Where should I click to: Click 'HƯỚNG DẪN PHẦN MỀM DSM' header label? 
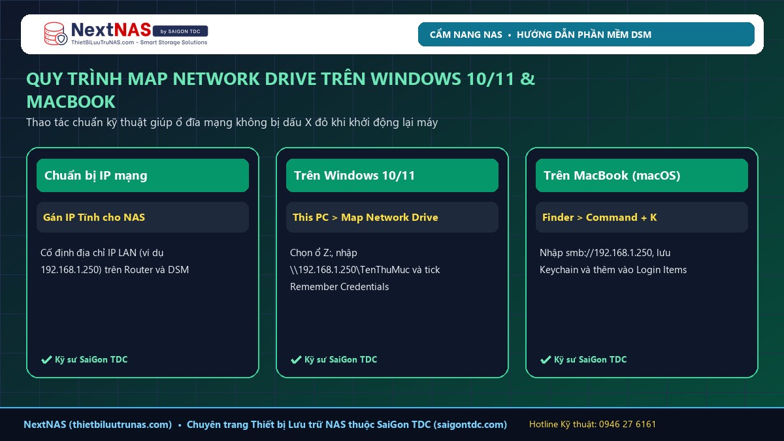pos(584,35)
